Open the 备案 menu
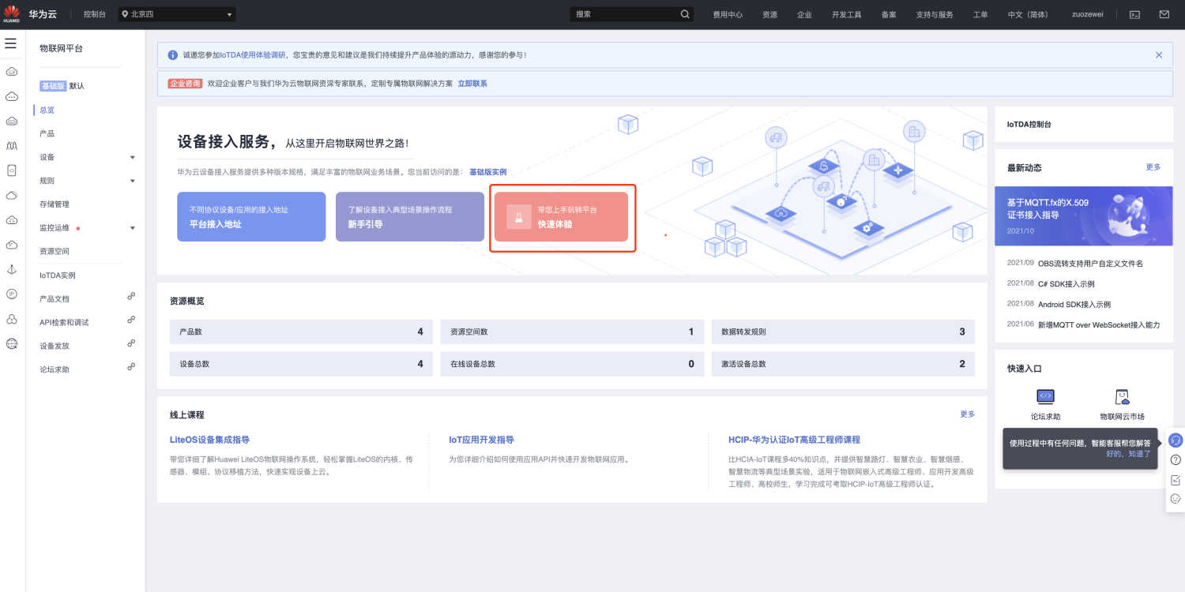The image size is (1185, 592). tap(889, 14)
